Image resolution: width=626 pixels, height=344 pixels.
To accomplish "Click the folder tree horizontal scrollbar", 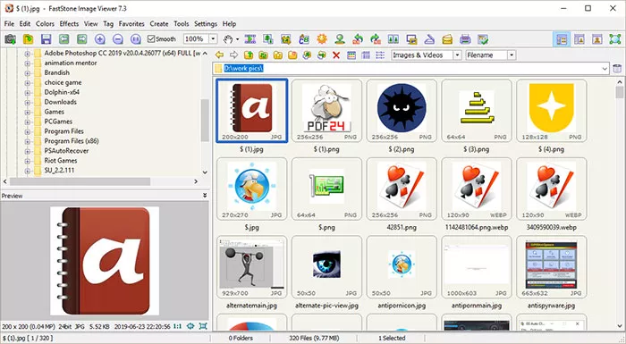I will (x=80, y=181).
